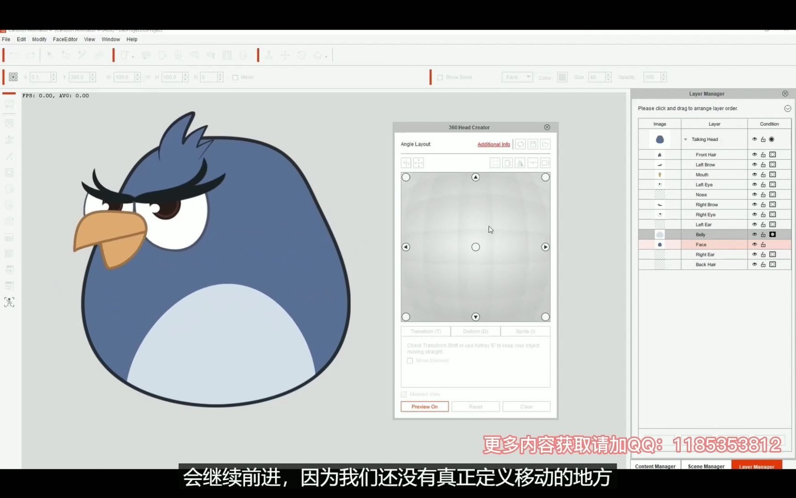Viewport: 796px width, 498px height.
Task: Click the right arrow angle point
Action: (x=545, y=247)
